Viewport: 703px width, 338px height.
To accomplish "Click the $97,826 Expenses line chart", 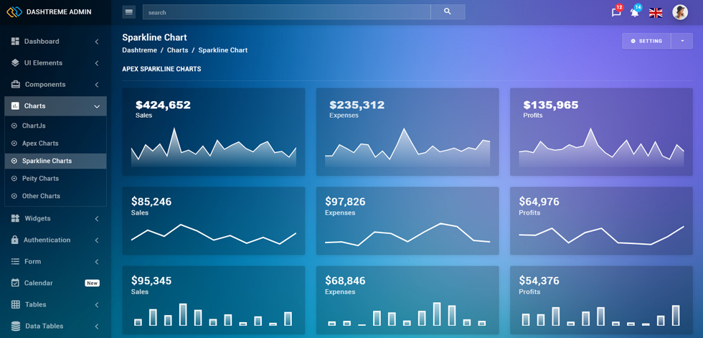I will (407, 235).
